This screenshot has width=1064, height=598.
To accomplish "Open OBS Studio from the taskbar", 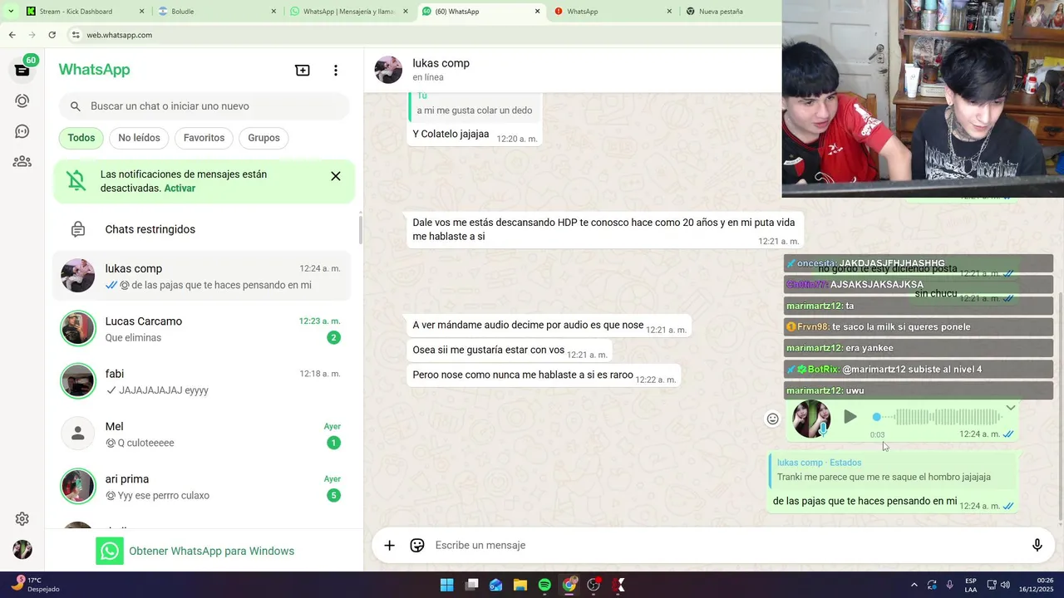I will (594, 585).
